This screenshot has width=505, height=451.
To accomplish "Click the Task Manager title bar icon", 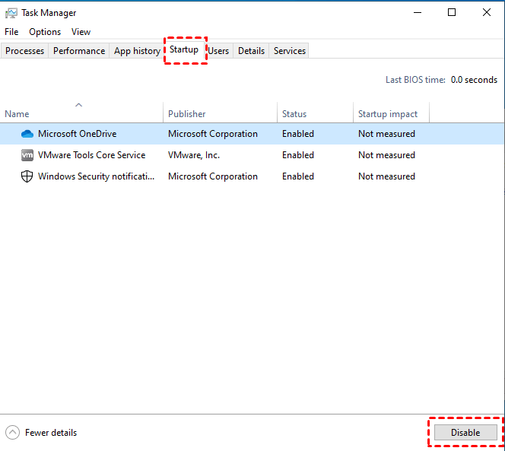I will (x=11, y=13).
